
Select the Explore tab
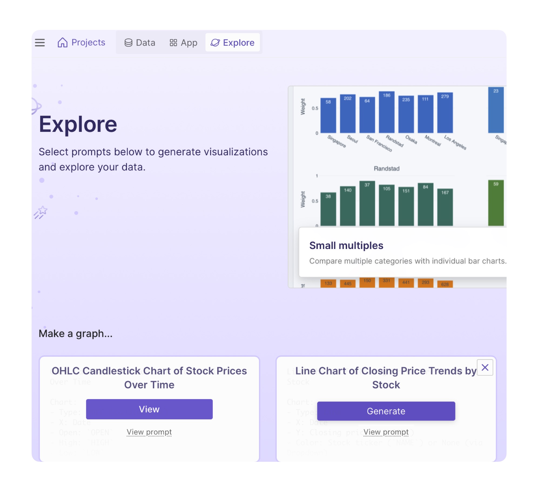click(x=238, y=43)
